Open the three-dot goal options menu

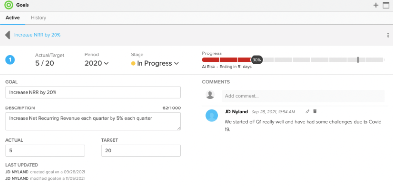[x=388, y=35]
